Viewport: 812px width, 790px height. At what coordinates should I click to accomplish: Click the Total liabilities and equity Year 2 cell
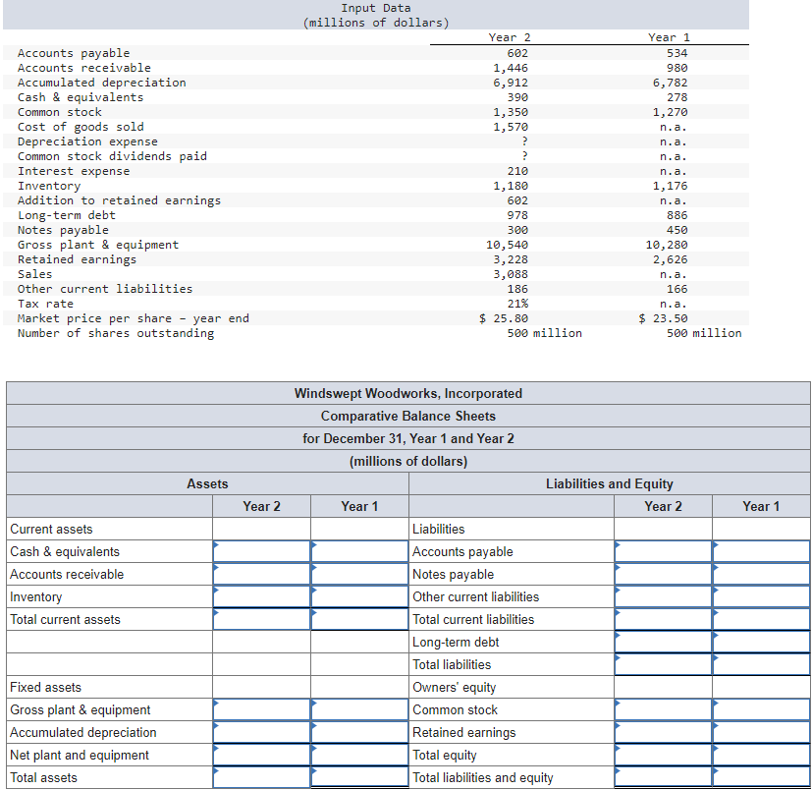pyautogui.click(x=662, y=777)
